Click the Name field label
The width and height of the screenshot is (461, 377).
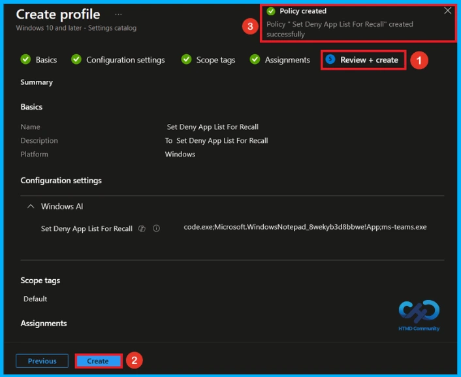click(x=30, y=127)
